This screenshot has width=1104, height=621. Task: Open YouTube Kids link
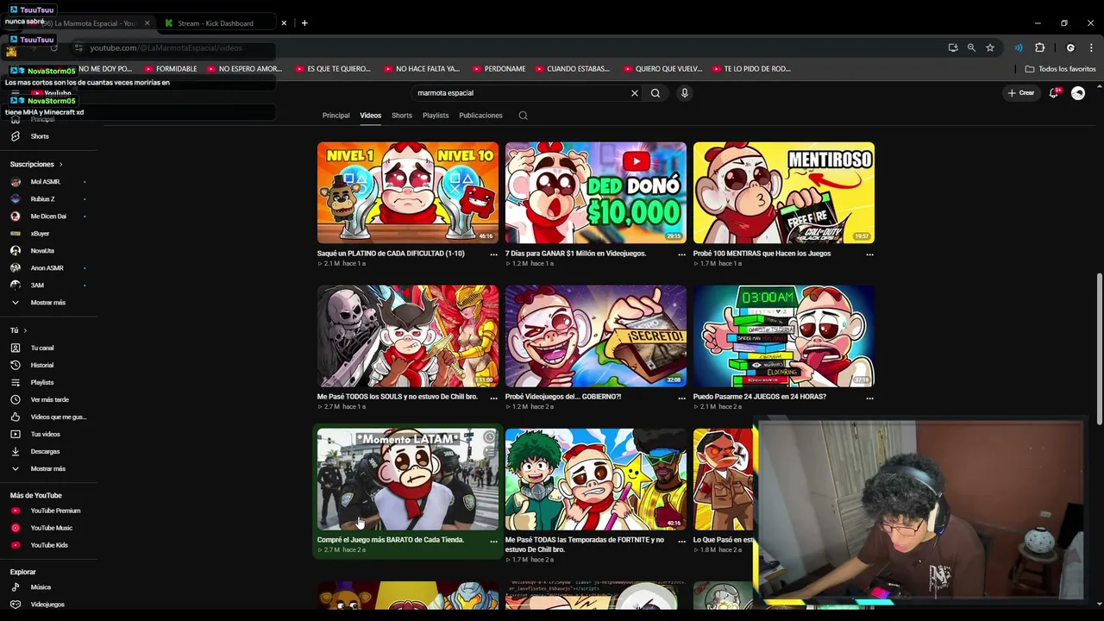pos(49,545)
